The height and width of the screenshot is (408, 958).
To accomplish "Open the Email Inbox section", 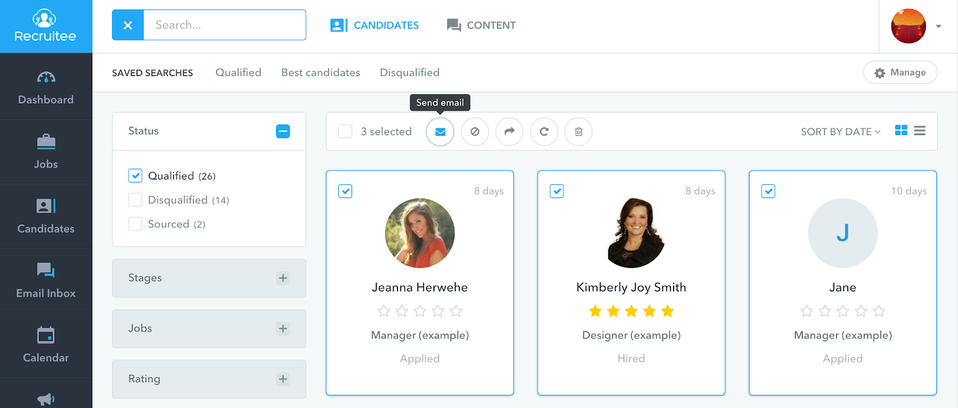I will (46, 279).
